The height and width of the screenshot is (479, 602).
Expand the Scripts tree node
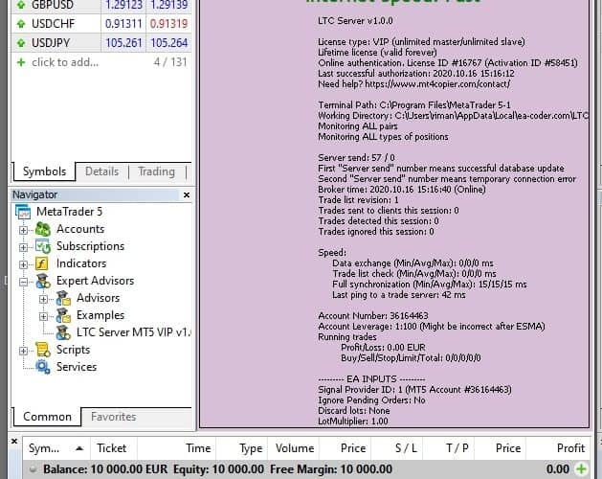[x=23, y=351]
